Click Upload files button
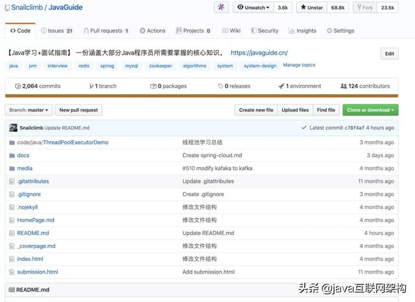 pyautogui.click(x=295, y=110)
